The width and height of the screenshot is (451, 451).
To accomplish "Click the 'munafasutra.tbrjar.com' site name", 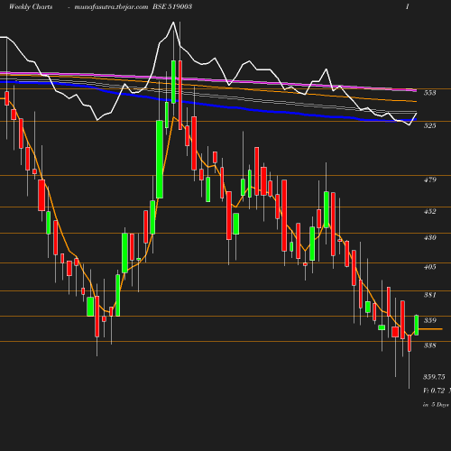I will coord(111,7).
